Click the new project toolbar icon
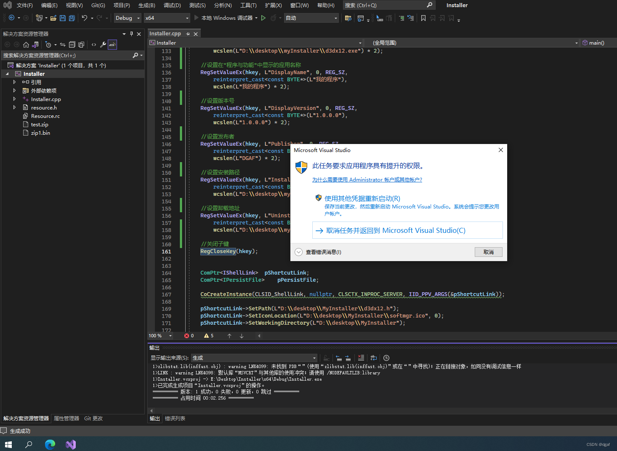617x451 pixels. [39, 18]
